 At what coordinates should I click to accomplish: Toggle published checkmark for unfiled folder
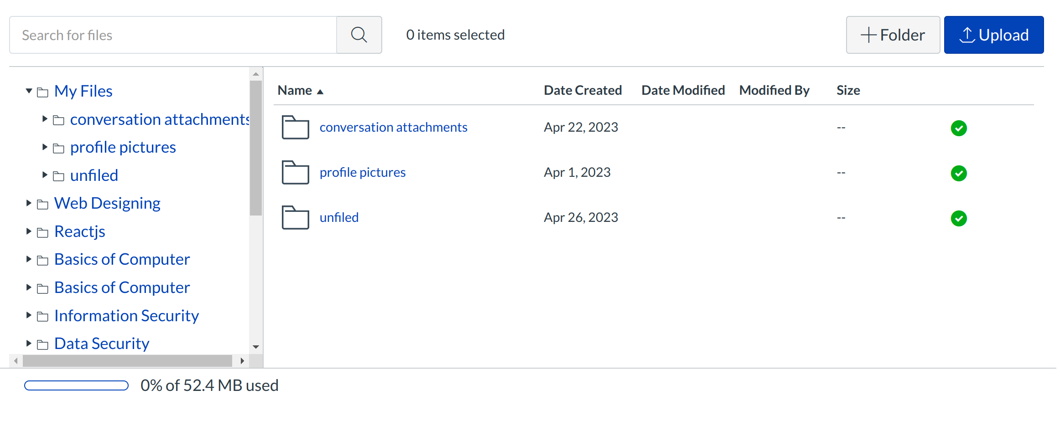point(958,218)
